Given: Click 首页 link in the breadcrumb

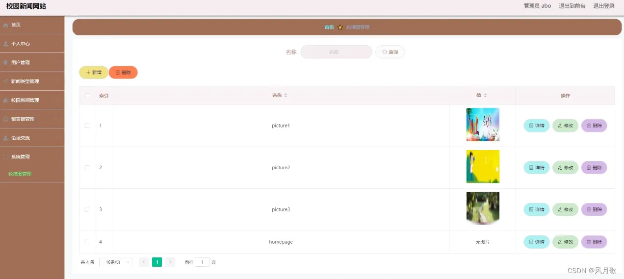Looking at the screenshot, I should (x=329, y=27).
